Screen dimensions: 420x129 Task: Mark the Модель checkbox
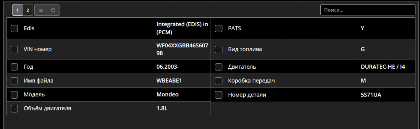pyautogui.click(x=14, y=94)
